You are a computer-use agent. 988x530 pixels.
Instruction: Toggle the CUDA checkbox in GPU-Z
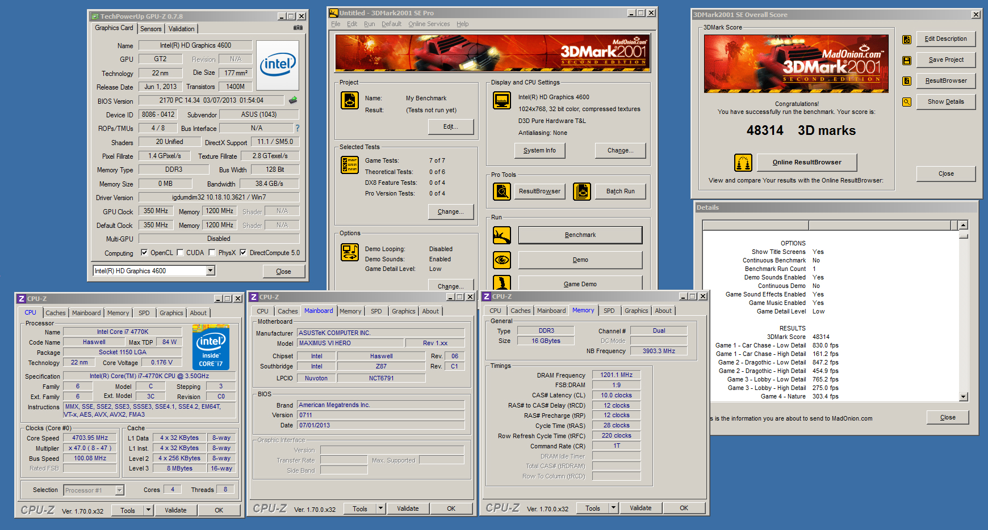180,253
